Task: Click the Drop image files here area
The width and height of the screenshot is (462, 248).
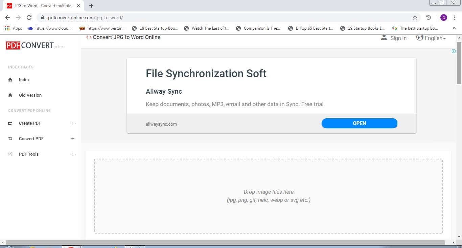Action: coord(269,196)
